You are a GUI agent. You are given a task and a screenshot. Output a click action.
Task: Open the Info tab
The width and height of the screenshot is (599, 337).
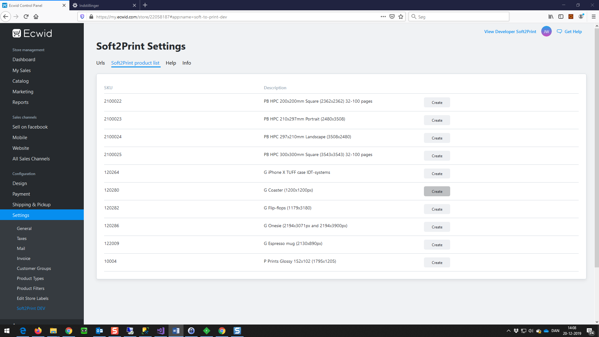click(x=187, y=63)
